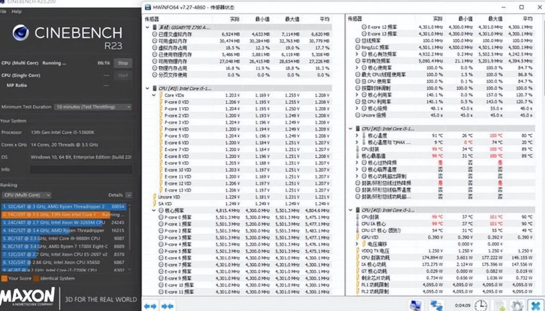The image size is (545, 311).
Task: Click the right panel 最小值 column header
Action: tap(465, 19)
